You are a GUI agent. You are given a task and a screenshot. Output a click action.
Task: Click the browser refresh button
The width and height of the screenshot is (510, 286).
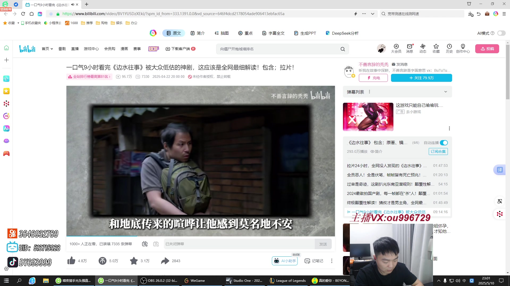point(23,14)
